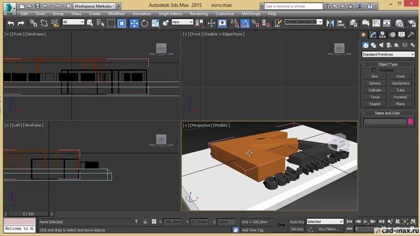Open the Display panel tab

pyautogui.click(x=402, y=35)
